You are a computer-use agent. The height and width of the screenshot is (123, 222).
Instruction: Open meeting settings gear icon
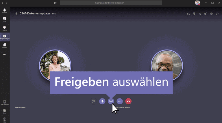click(x=211, y=14)
